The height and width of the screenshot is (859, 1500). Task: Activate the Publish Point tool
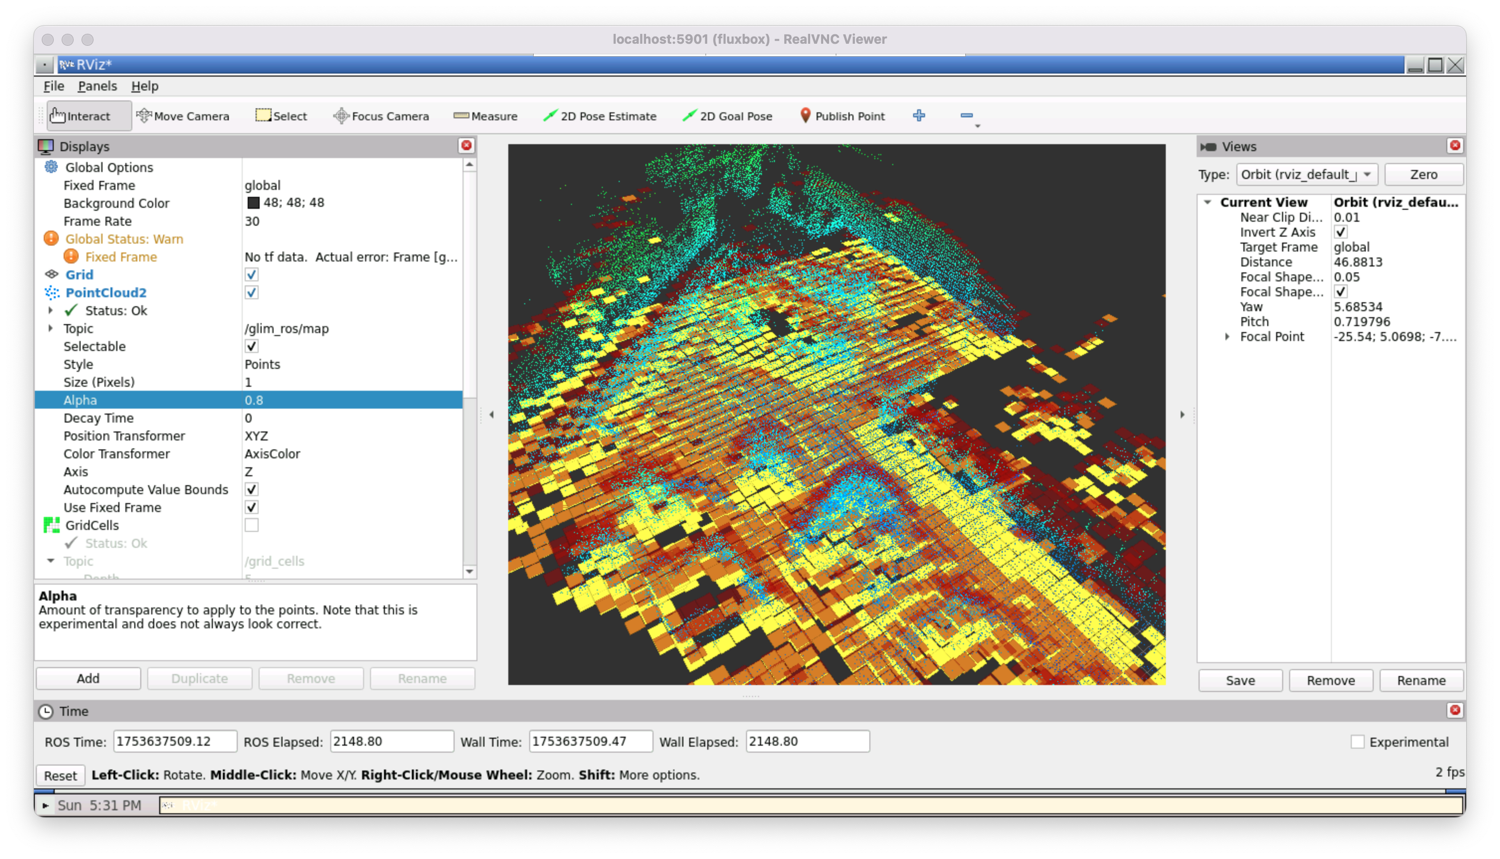click(842, 116)
